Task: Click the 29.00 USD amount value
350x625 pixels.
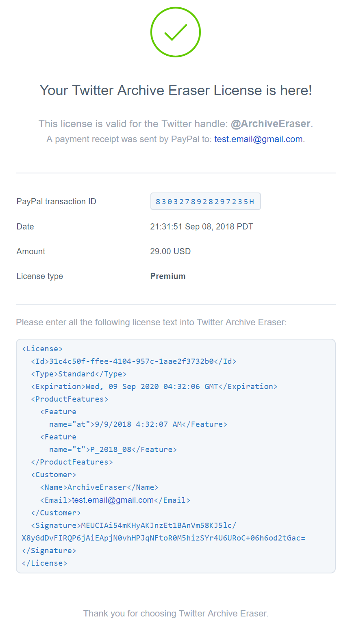Action: (170, 251)
